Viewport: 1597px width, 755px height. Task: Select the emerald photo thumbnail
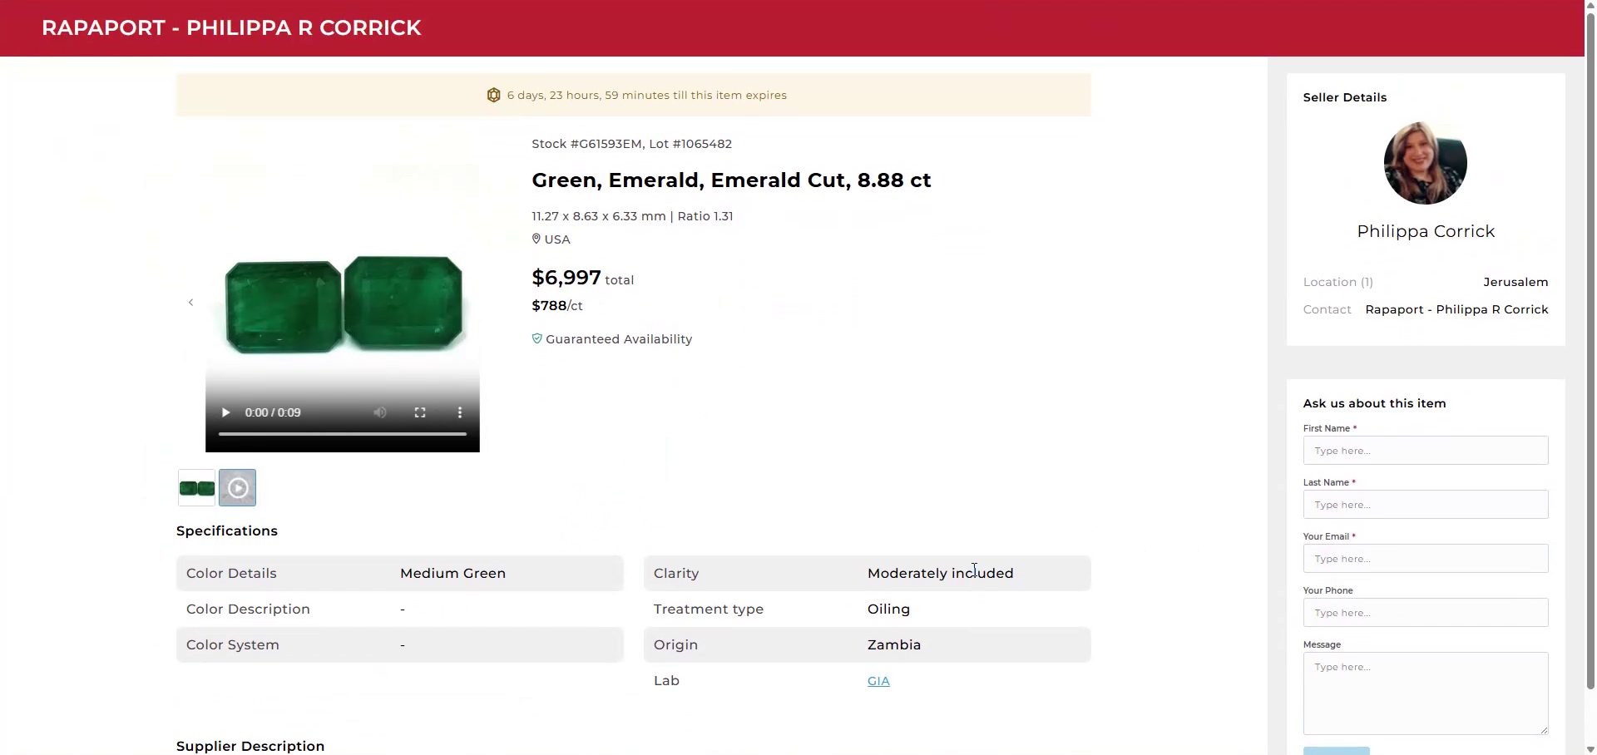pos(197,488)
